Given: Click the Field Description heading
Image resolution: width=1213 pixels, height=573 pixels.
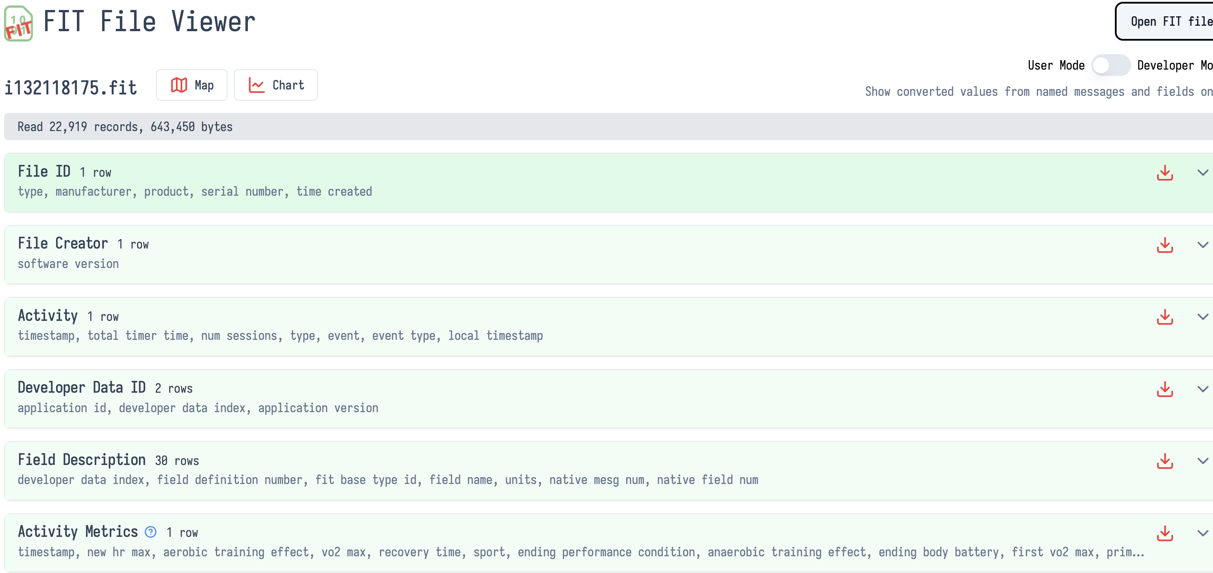Looking at the screenshot, I should pyautogui.click(x=82, y=460).
